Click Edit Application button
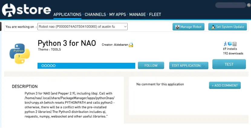Screen dimensions: 251x128 click(x=189, y=66)
